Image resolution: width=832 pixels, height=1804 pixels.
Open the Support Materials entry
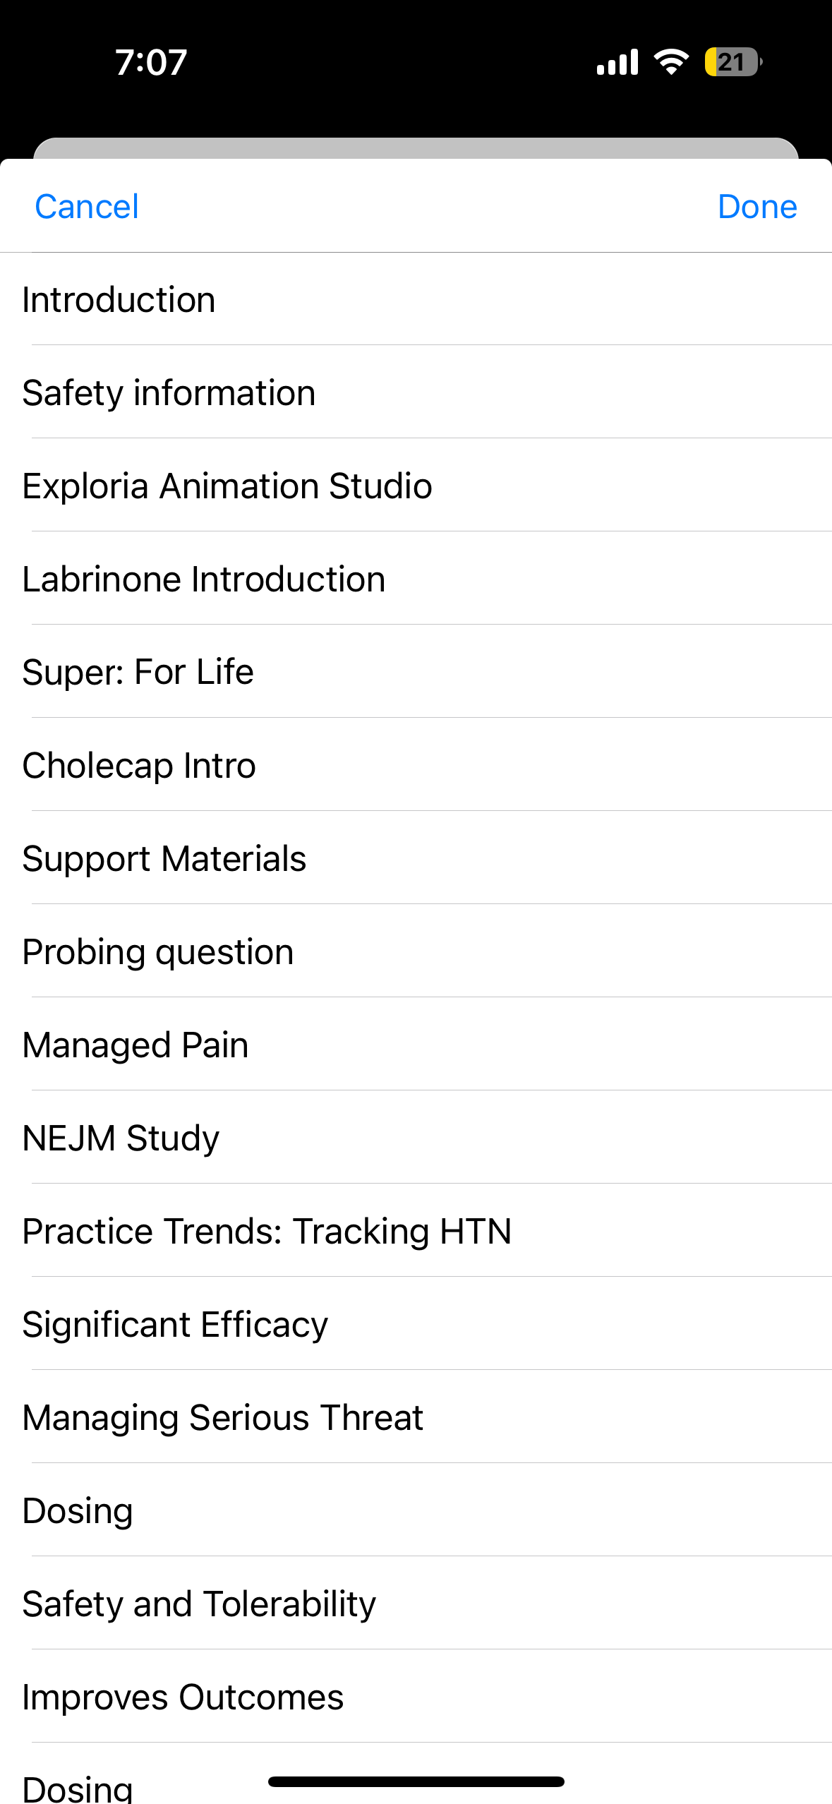point(164,859)
